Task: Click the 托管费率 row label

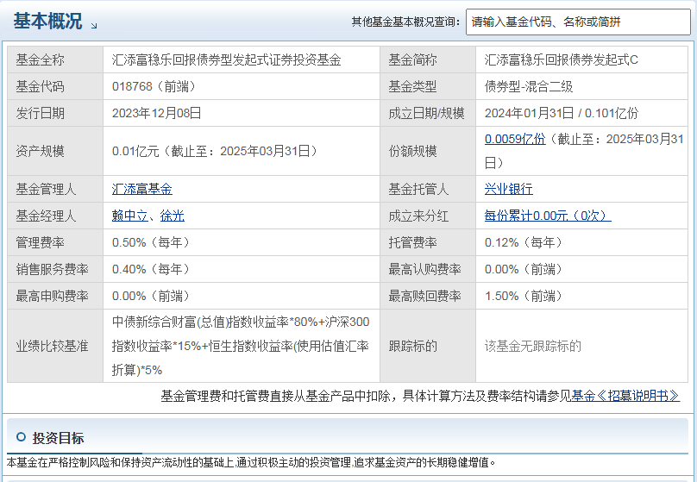Action: pos(412,242)
